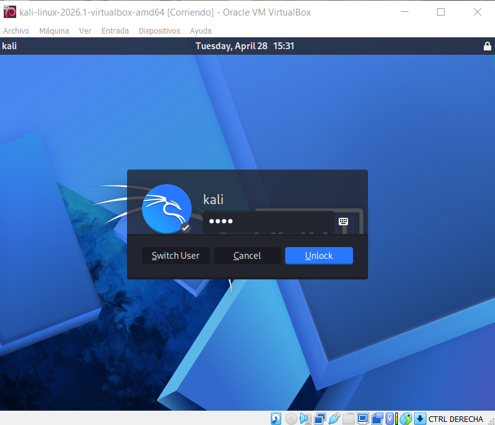495x425 pixels.
Task: Maximize the VirtualBox window
Action: [x=441, y=12]
